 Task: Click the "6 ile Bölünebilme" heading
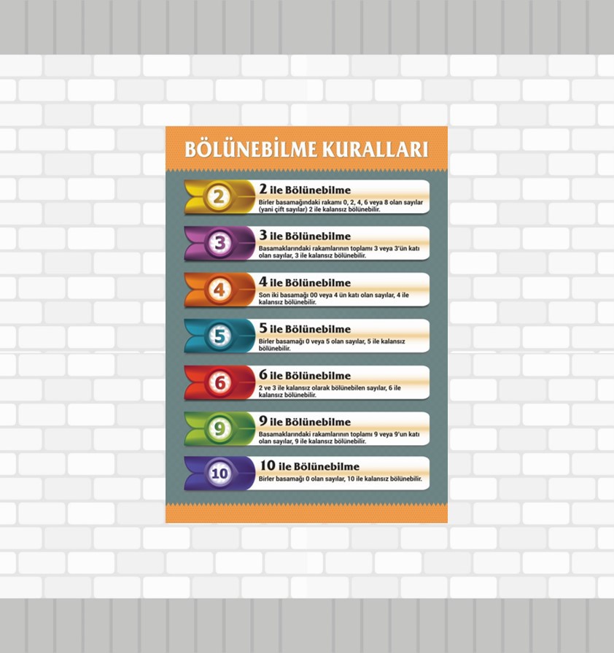coord(305,375)
